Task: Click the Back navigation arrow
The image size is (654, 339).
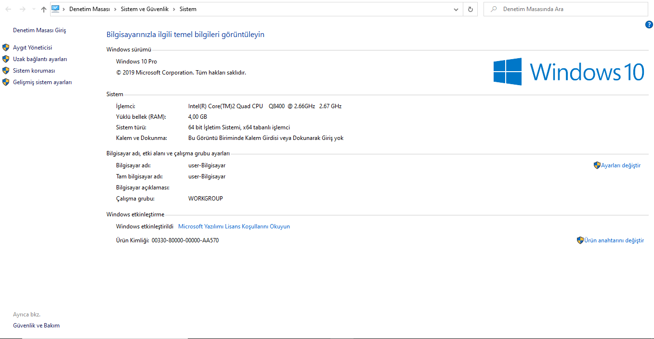Action: [x=8, y=9]
